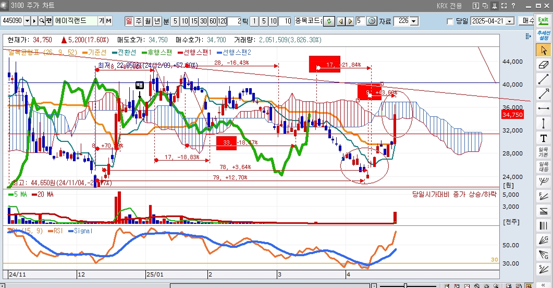The height and width of the screenshot is (288, 553).
Task: Select the parallel vertical lines tool
Action: coord(544,225)
